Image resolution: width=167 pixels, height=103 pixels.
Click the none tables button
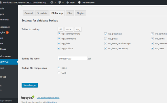point(69,29)
